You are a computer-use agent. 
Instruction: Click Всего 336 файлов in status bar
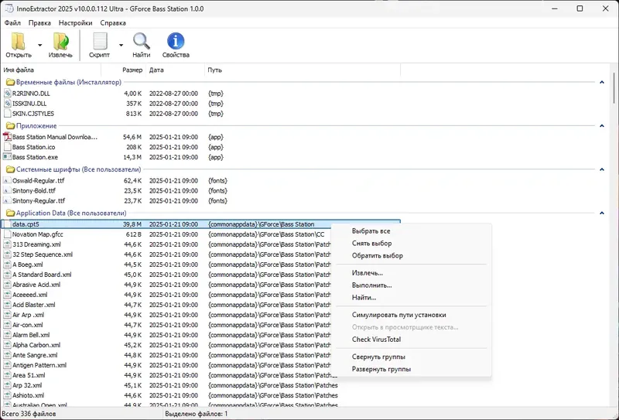point(29,414)
